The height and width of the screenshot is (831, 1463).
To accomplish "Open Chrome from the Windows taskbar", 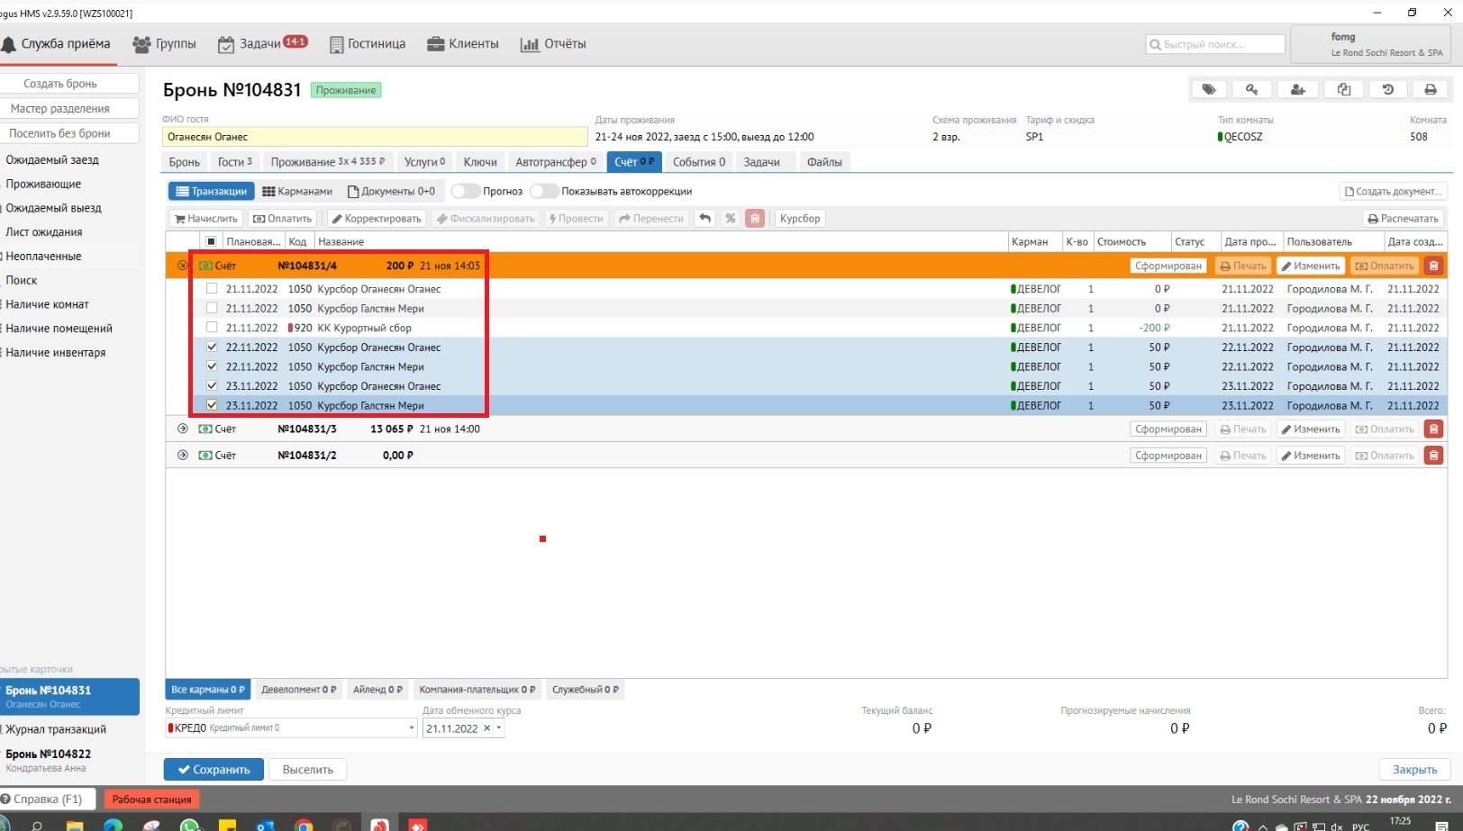I will point(304,825).
